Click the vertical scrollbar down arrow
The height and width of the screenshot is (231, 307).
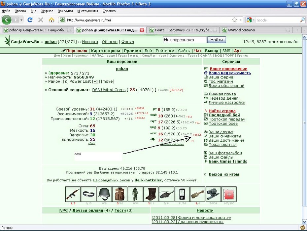tap(304, 222)
